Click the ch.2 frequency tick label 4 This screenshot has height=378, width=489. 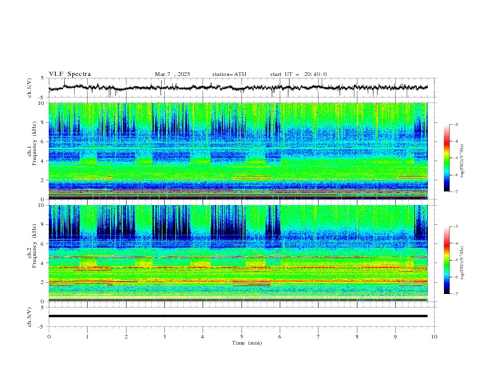44,263
